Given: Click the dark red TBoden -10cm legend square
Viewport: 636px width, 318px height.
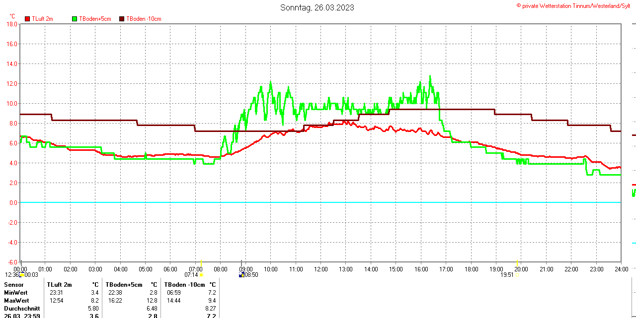Looking at the screenshot, I should 122,19.
